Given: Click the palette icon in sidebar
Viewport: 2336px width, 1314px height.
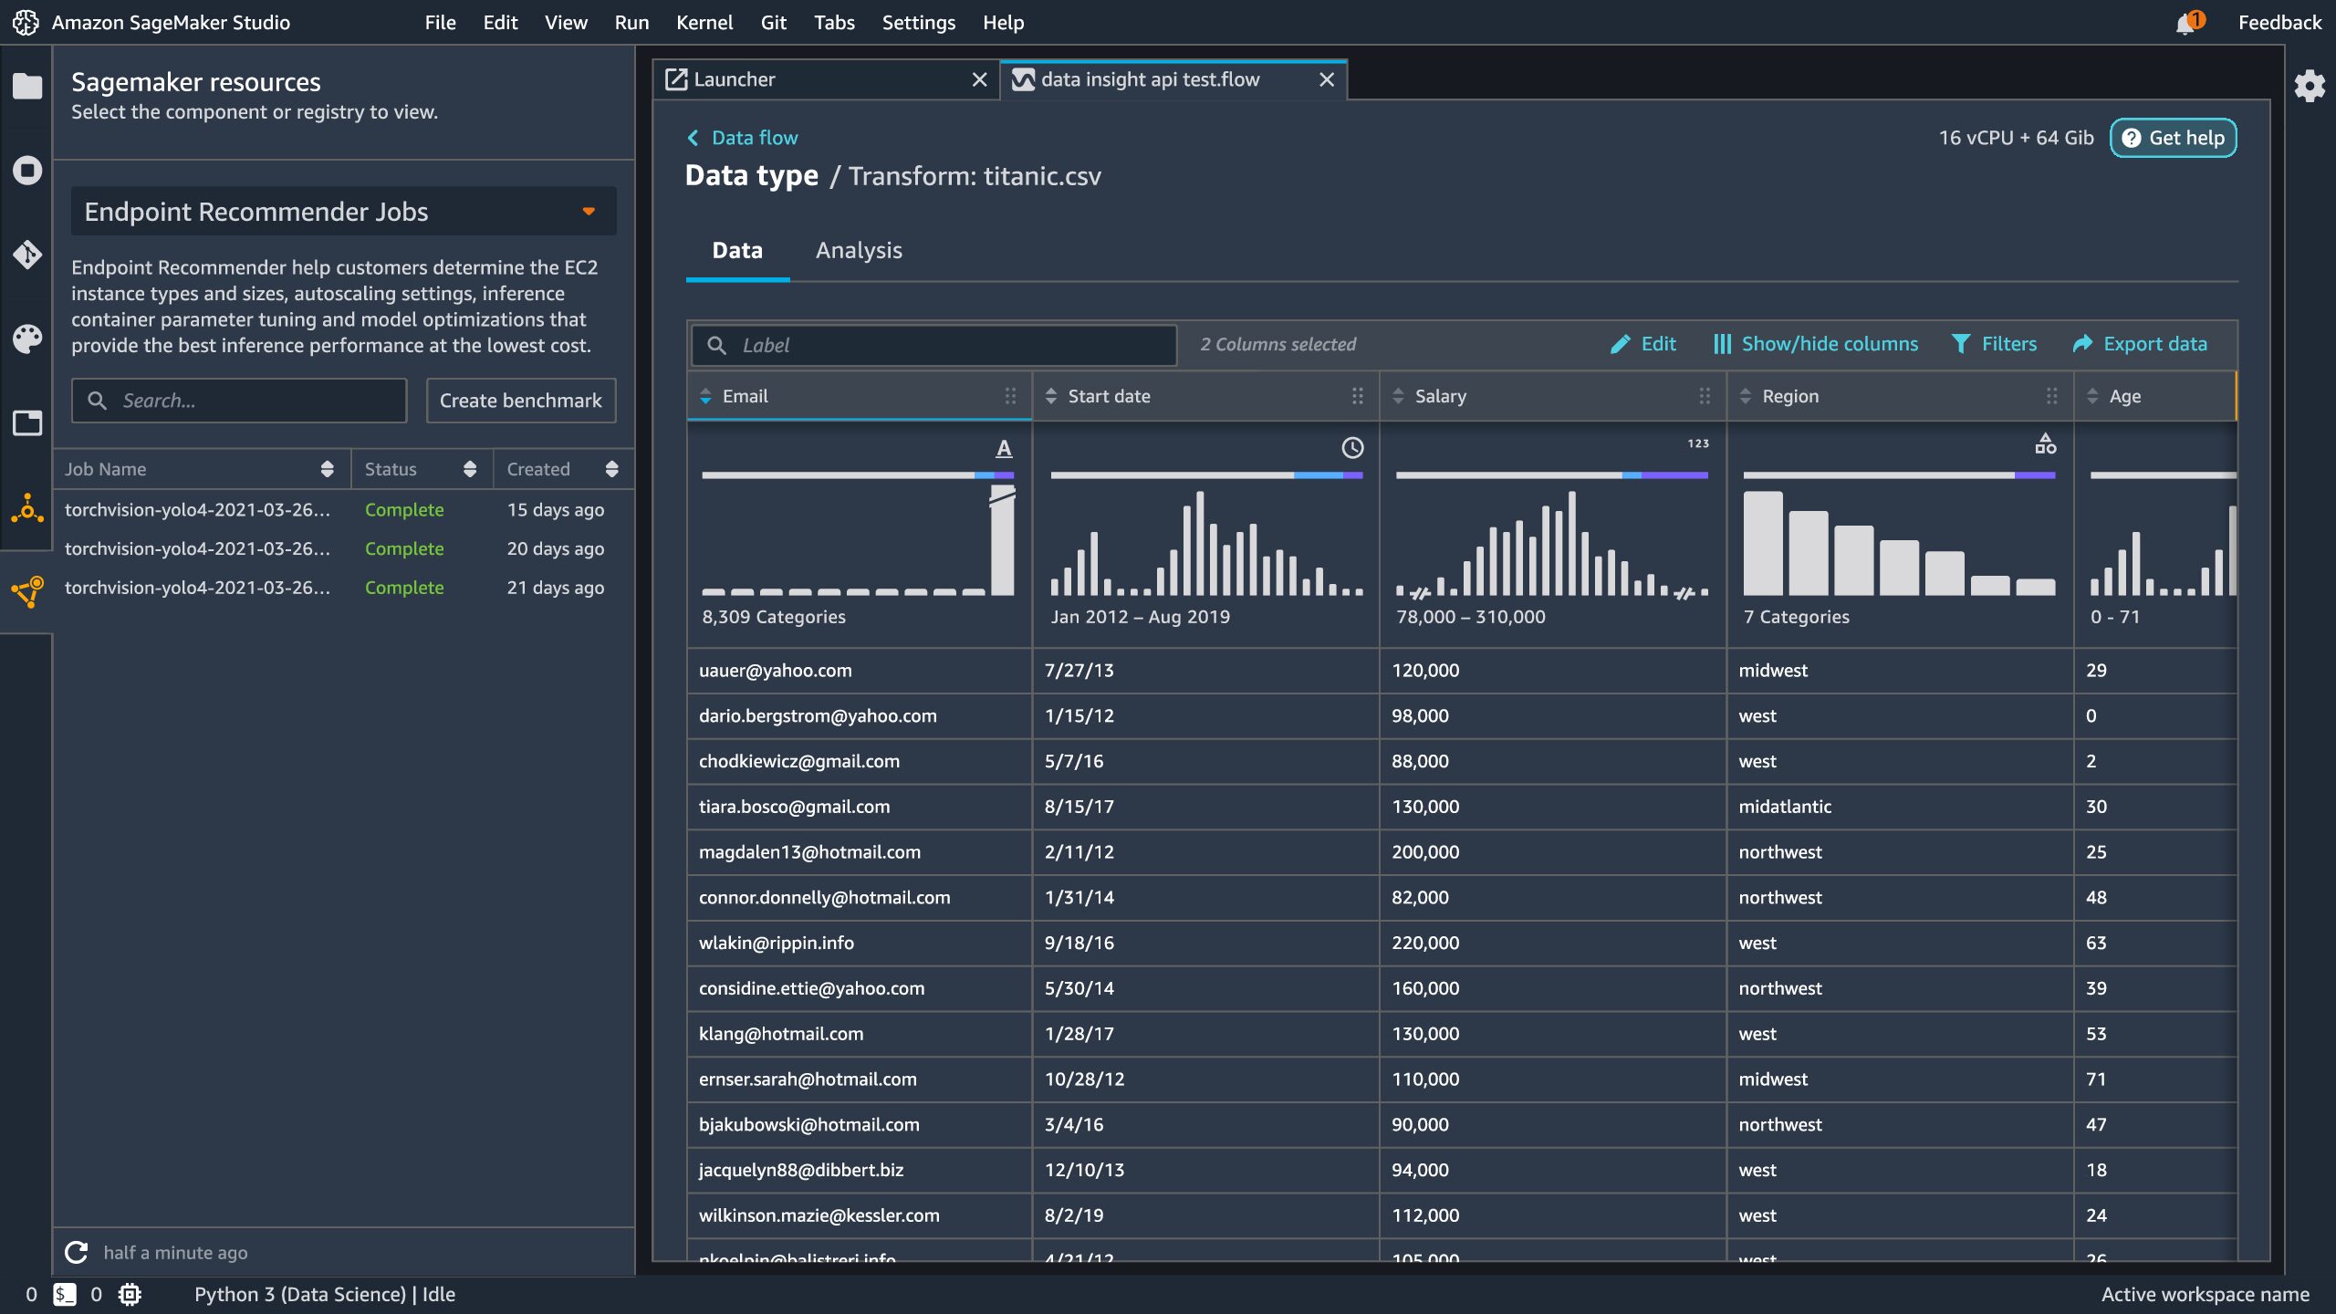Looking at the screenshot, I should (x=27, y=339).
